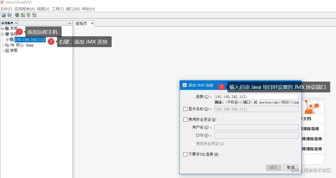Open the 文件(F) menu

click(x=6, y=9)
